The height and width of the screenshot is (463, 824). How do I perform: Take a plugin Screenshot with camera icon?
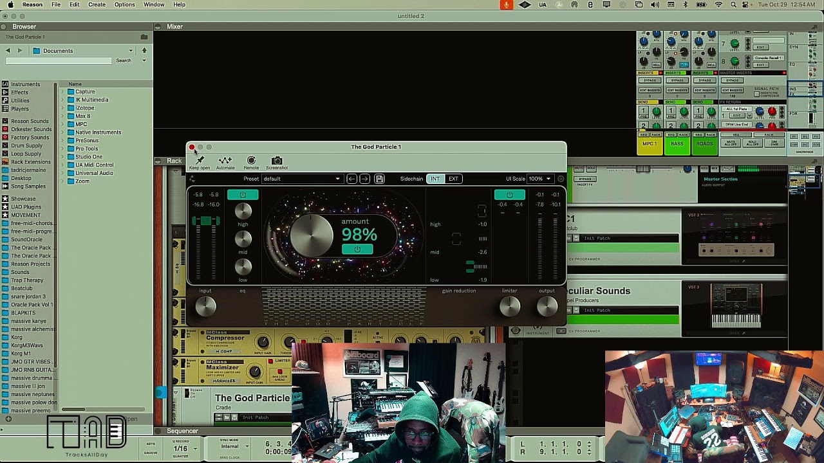(x=277, y=161)
